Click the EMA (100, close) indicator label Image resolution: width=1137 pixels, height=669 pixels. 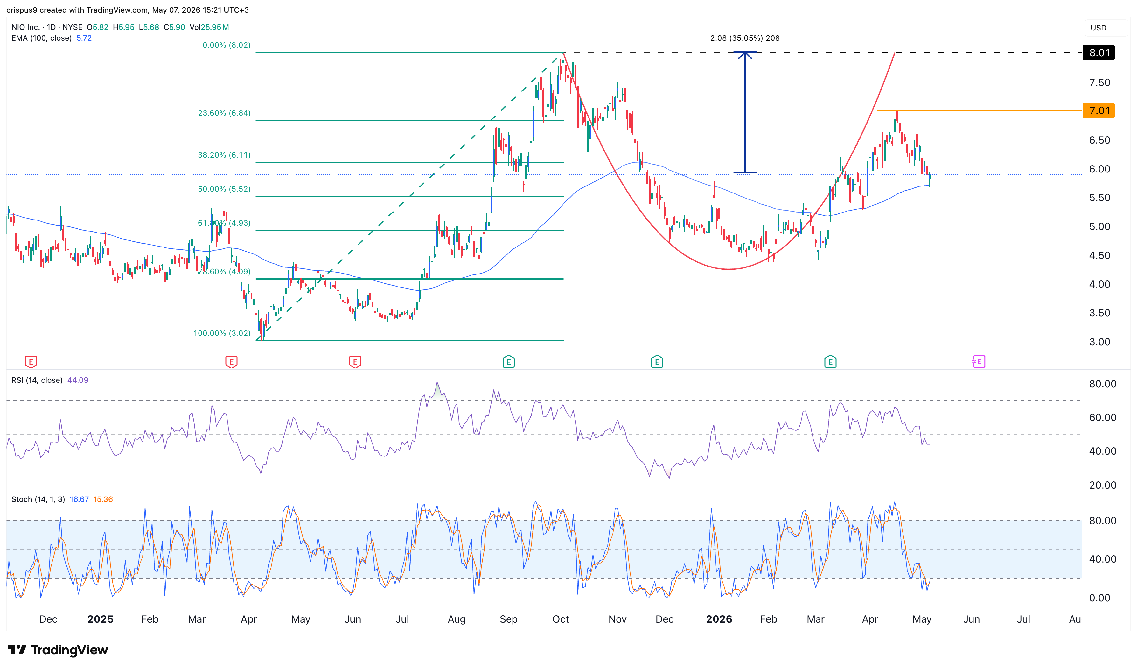[42, 38]
